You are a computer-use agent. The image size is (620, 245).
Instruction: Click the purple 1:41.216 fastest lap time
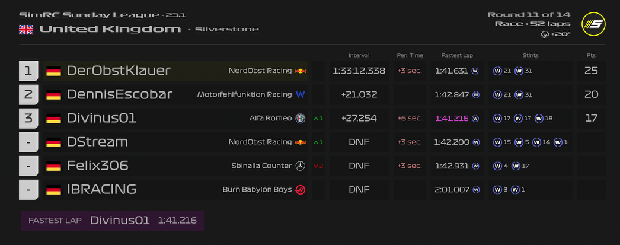[x=452, y=118]
